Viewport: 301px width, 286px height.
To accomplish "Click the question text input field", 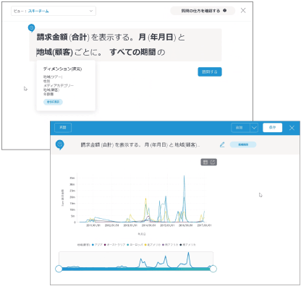I will [125, 45].
